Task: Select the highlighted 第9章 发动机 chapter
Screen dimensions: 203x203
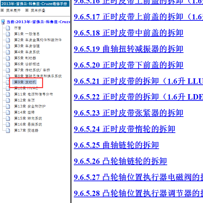Action: [x=25, y=82]
